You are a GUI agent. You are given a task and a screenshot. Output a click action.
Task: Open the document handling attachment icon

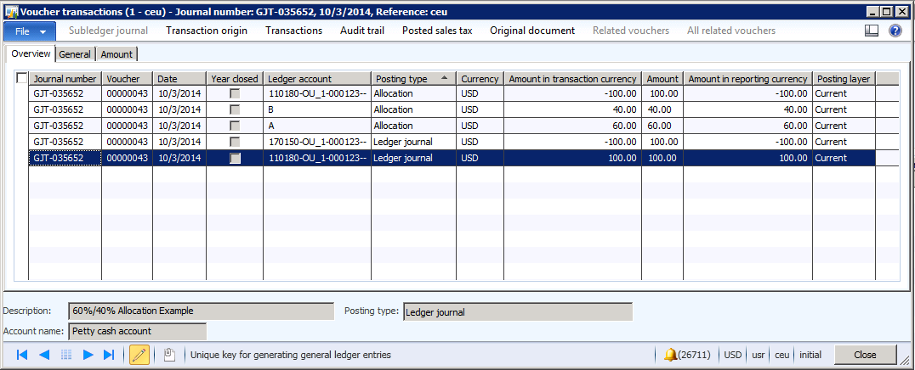(x=169, y=355)
